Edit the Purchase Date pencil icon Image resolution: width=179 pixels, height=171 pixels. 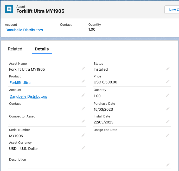coord(168,109)
